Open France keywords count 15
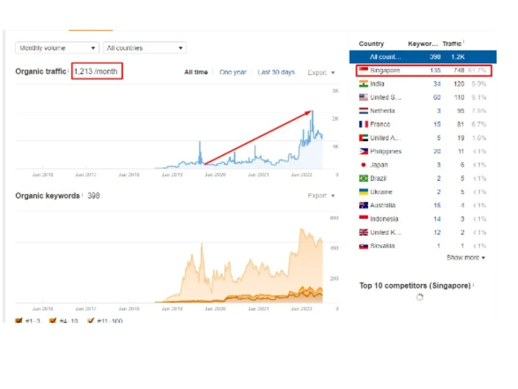This screenshot has height=389, width=518. (x=437, y=124)
